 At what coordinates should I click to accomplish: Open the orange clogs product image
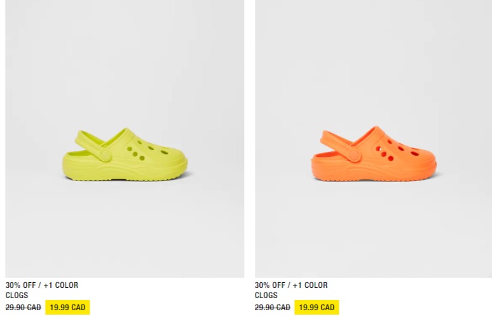(373, 139)
